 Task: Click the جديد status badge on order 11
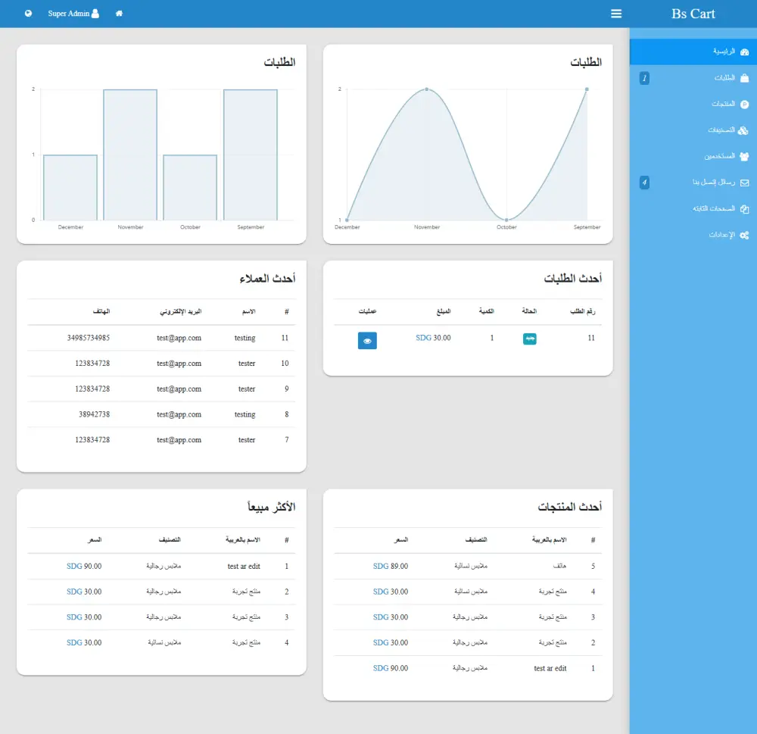point(530,338)
